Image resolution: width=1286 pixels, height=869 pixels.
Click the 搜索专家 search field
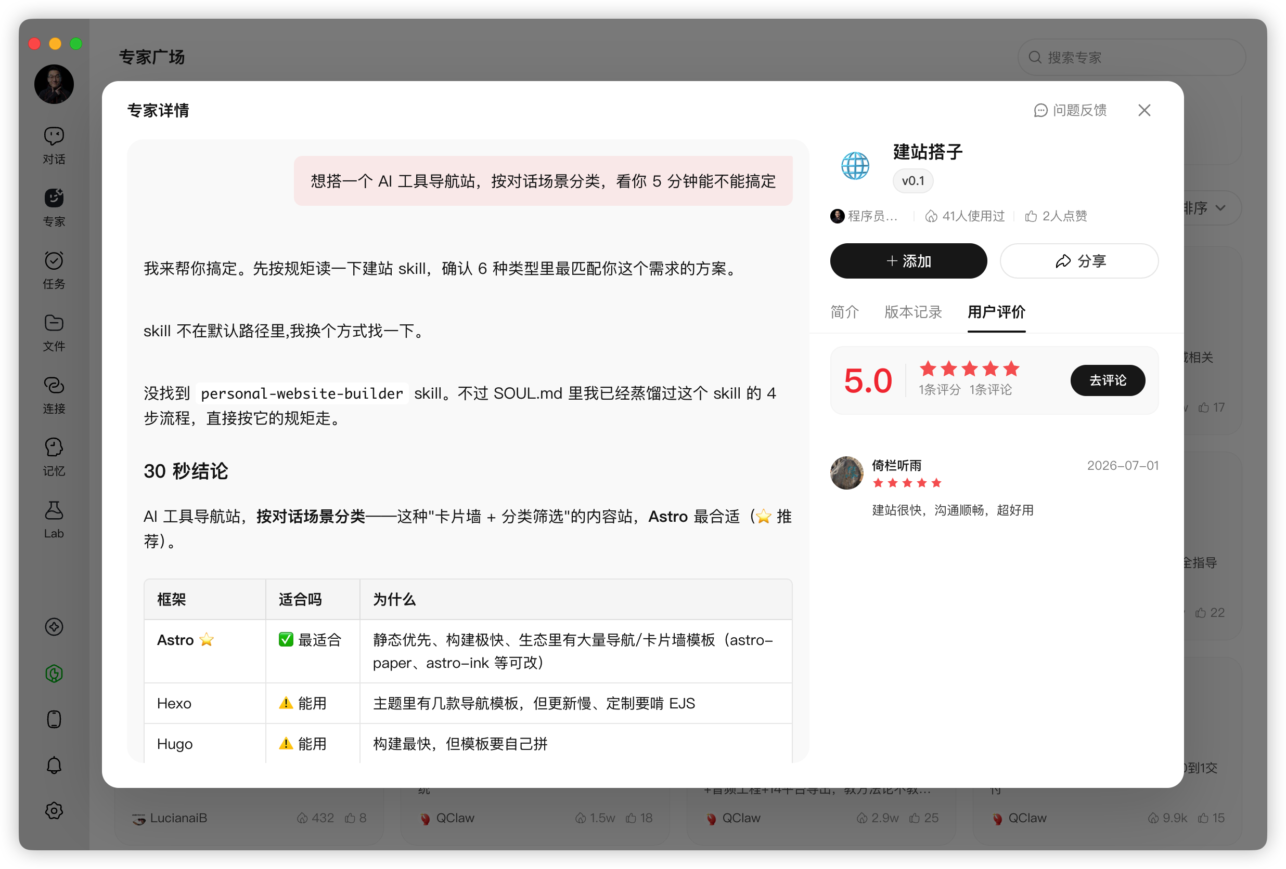(x=1131, y=57)
